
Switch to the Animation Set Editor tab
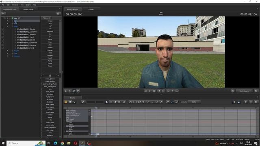pos(10,10)
